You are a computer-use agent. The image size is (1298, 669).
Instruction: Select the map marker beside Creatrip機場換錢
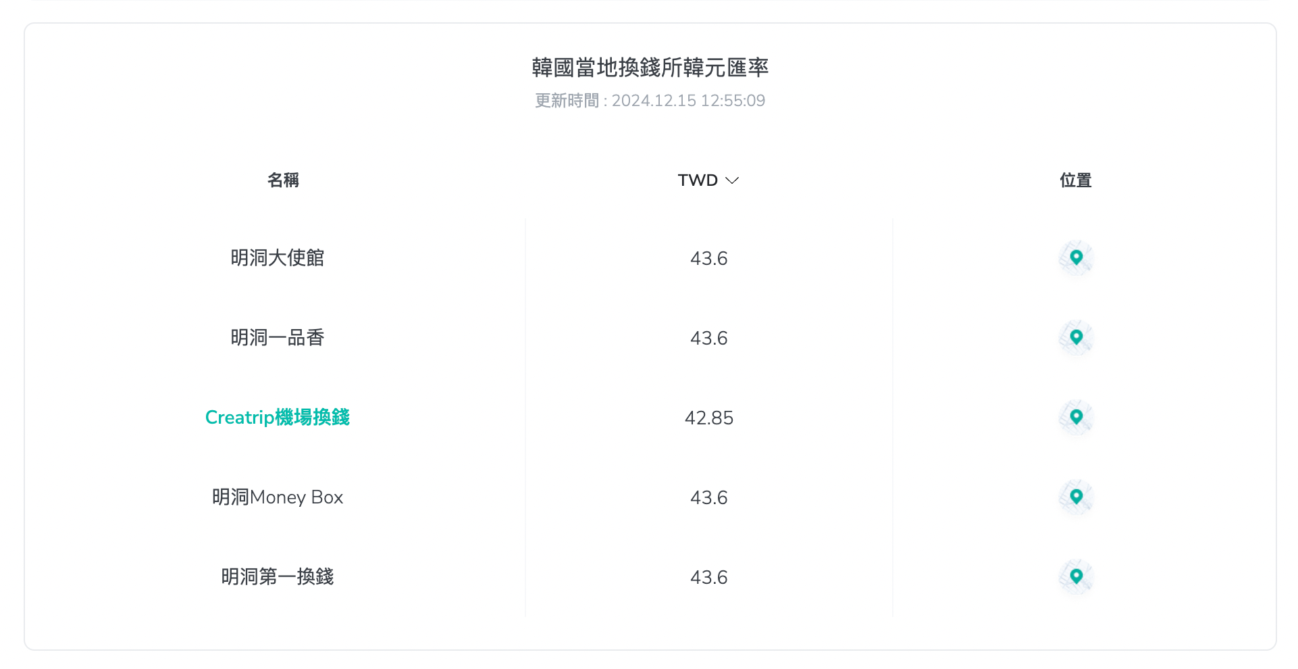coord(1075,417)
